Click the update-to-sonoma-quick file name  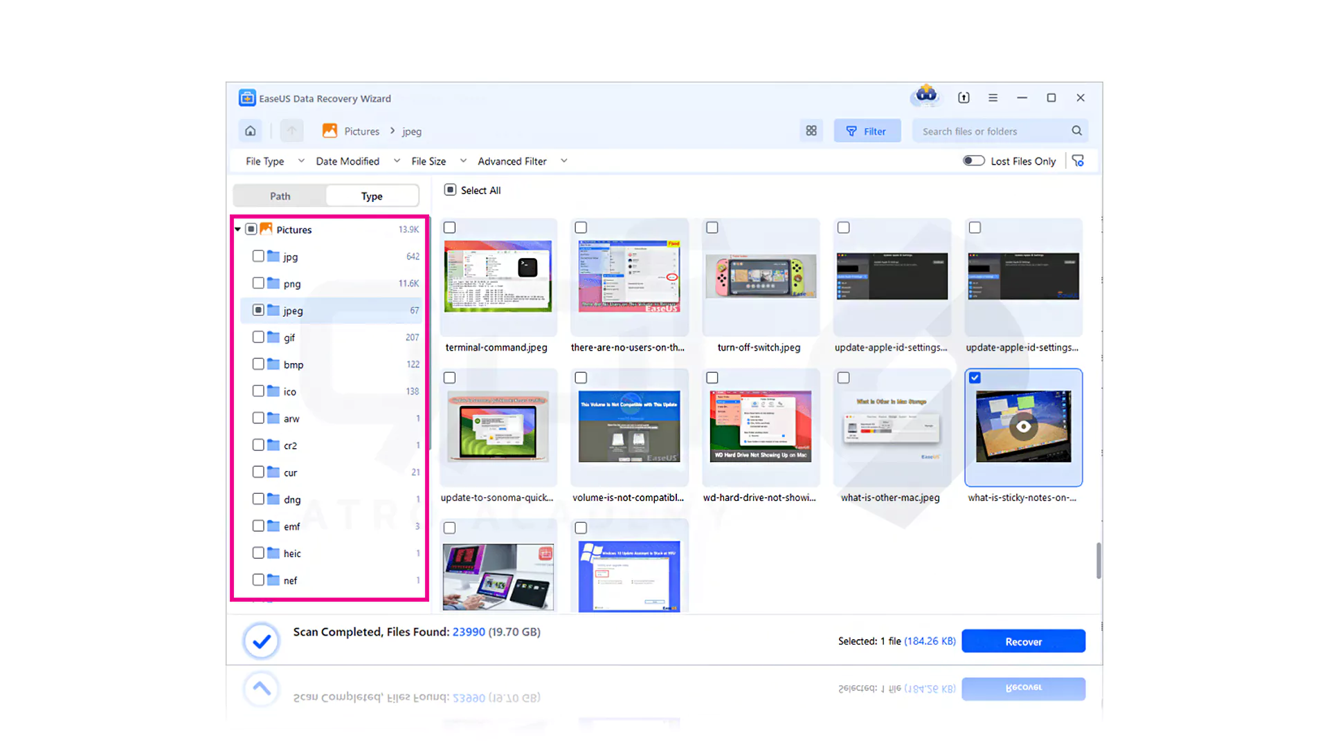pos(497,497)
